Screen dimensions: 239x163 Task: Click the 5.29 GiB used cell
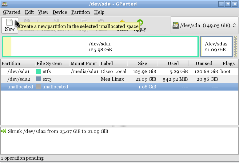coord(179,72)
